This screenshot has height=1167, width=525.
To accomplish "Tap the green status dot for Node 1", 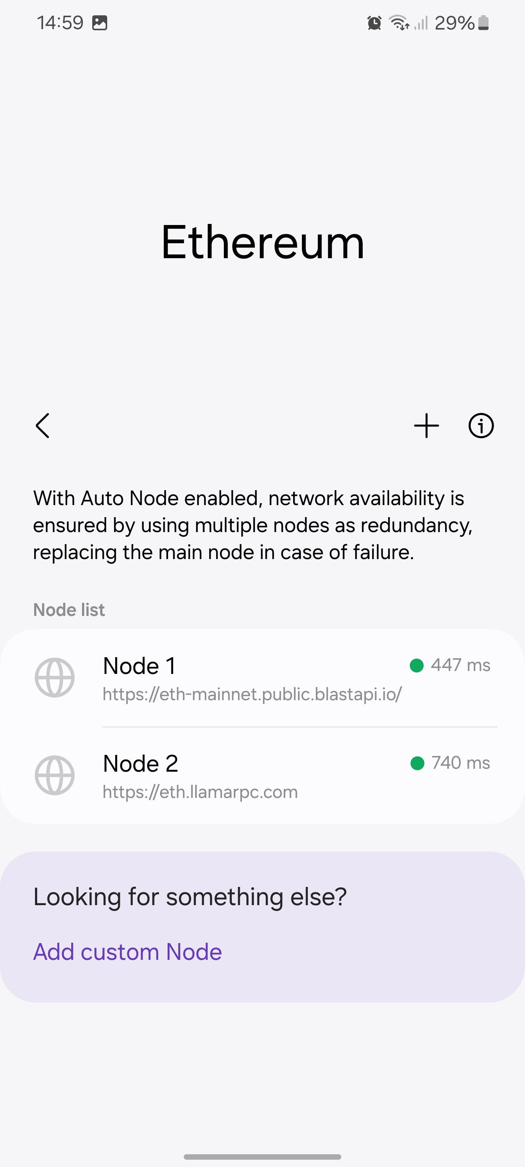I will pyautogui.click(x=417, y=666).
